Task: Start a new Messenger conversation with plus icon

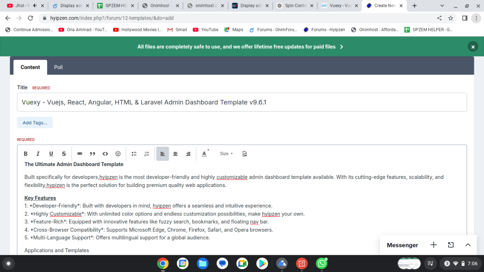Action: 434,245
